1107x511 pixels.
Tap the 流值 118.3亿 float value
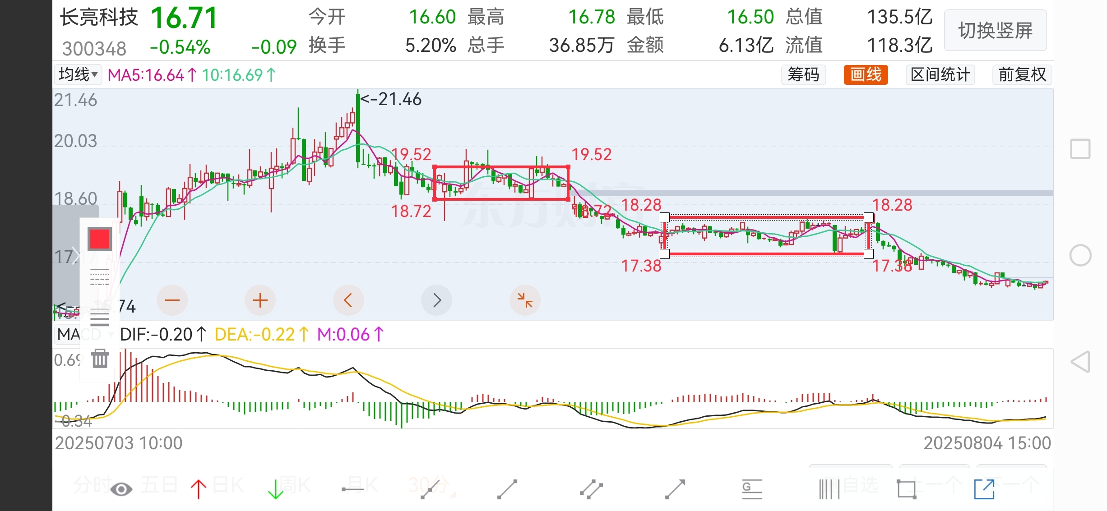(859, 45)
